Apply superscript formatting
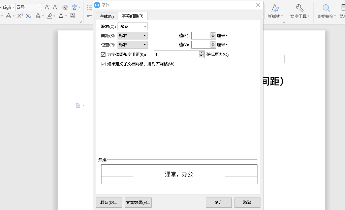 click(20, 16)
